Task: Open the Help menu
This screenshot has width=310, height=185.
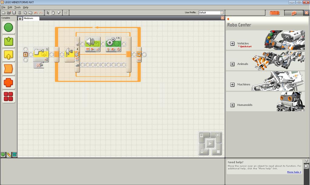Action: (26, 7)
